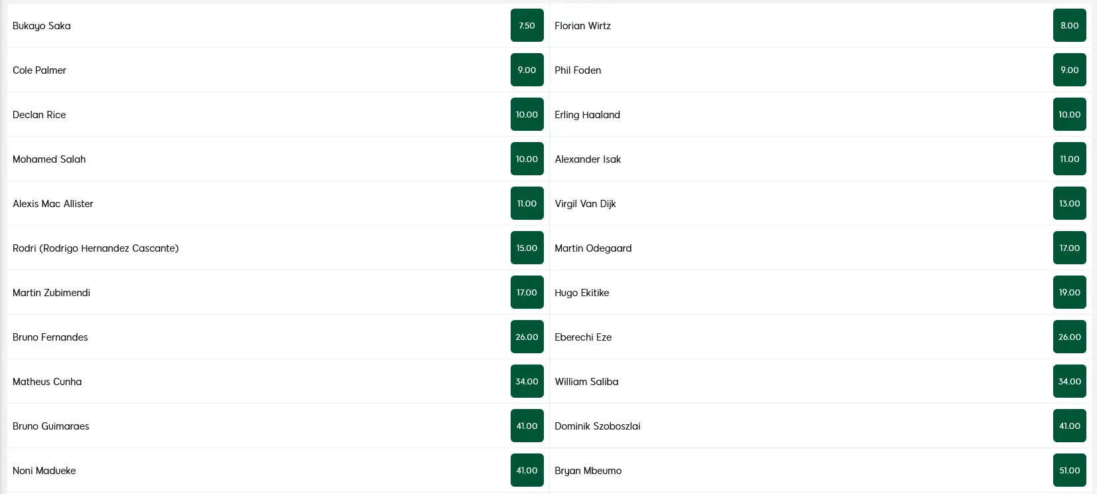1097x494 pixels.
Task: Select Alexis Mac Allister at 11.00
Action: [x=527, y=203]
